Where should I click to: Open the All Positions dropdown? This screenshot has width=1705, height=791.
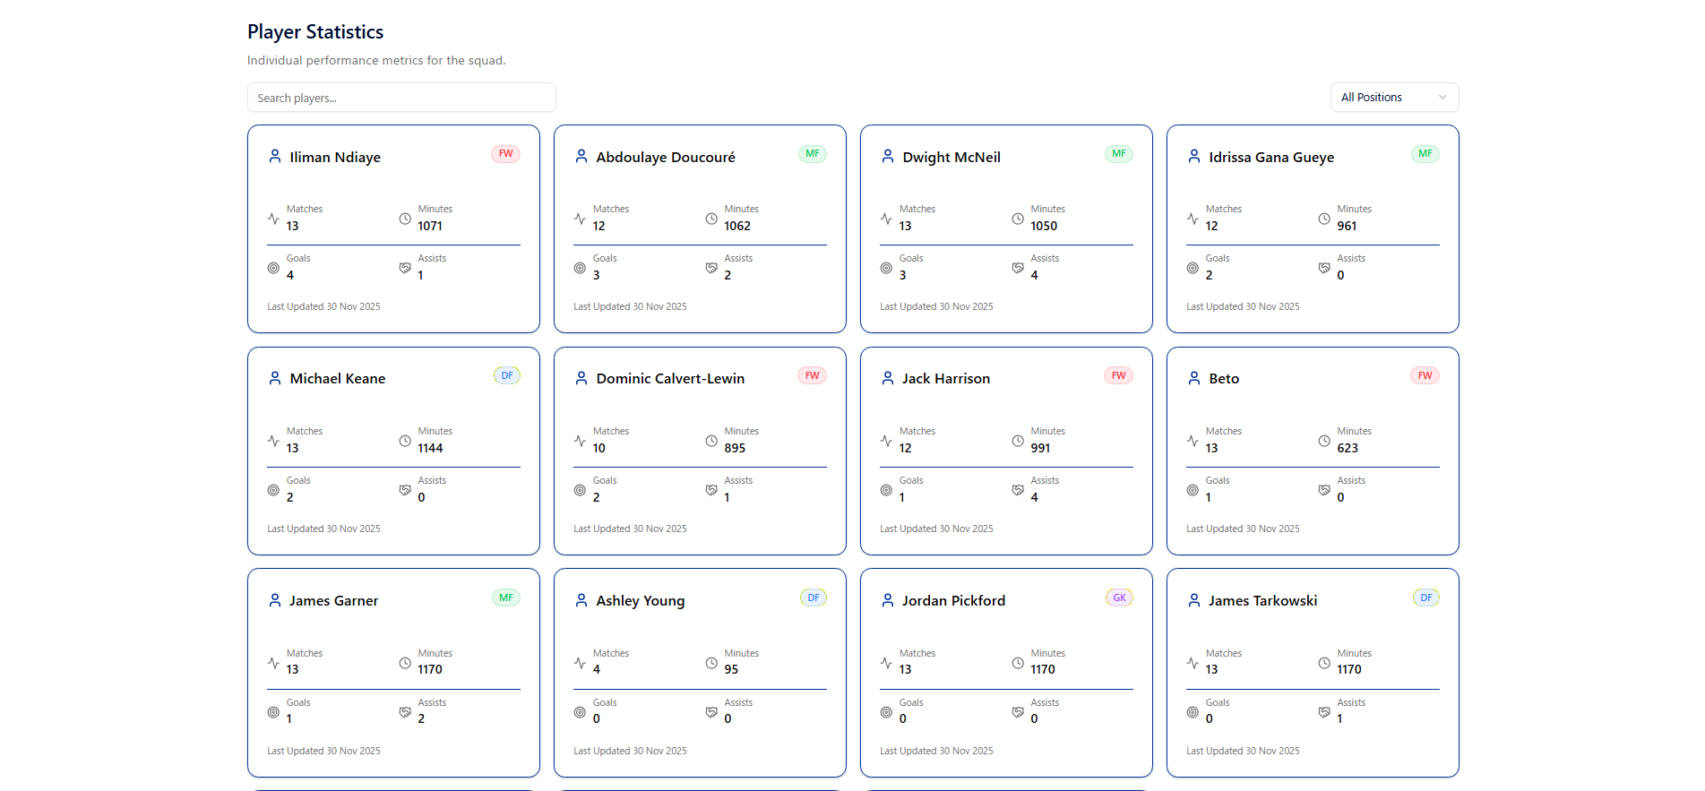(x=1394, y=98)
